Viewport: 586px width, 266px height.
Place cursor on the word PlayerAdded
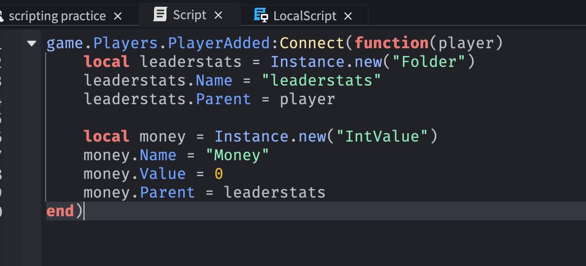pyautogui.click(x=219, y=44)
